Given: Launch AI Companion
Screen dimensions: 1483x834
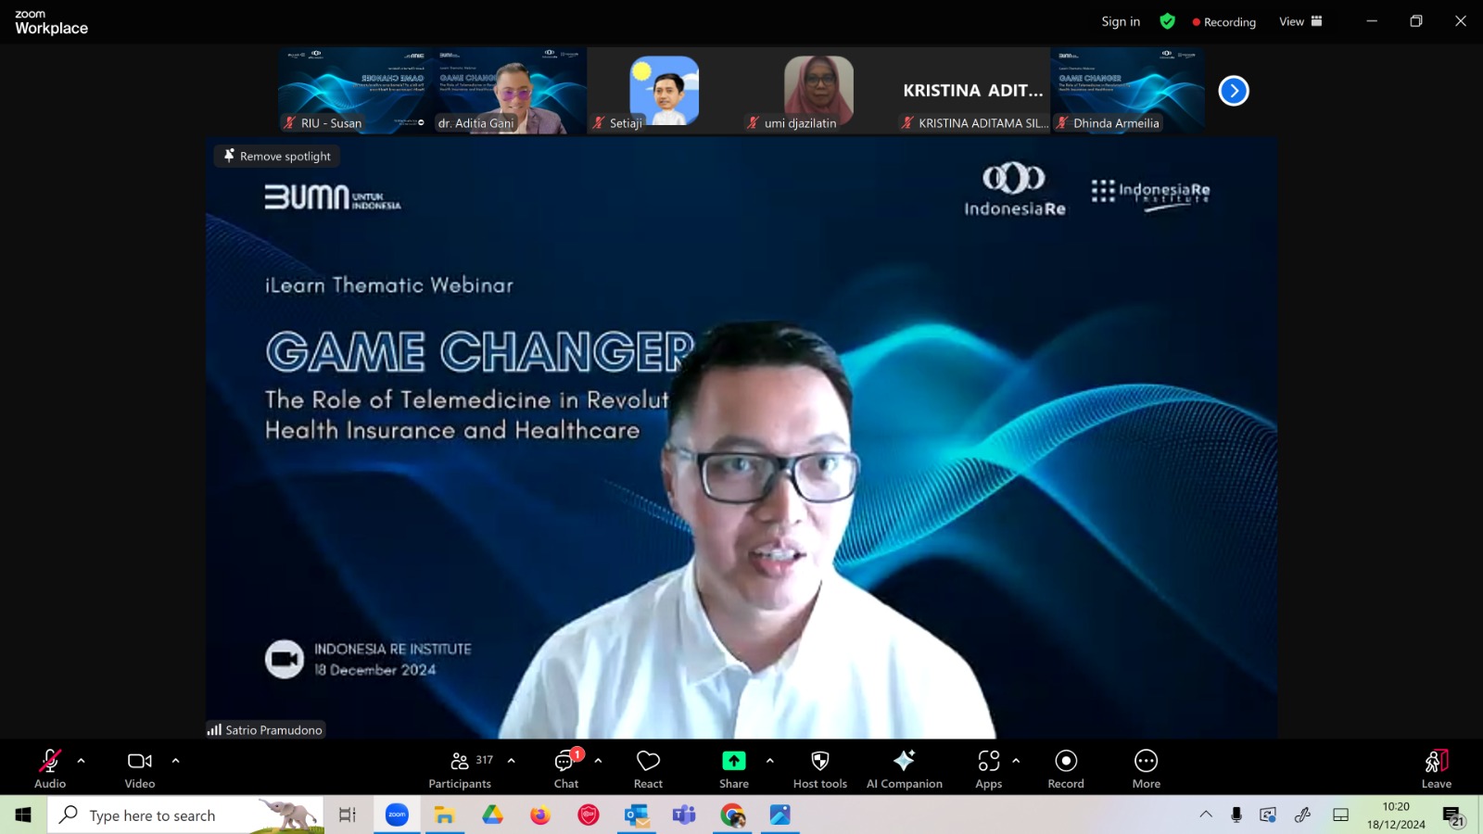Looking at the screenshot, I should click(x=905, y=769).
